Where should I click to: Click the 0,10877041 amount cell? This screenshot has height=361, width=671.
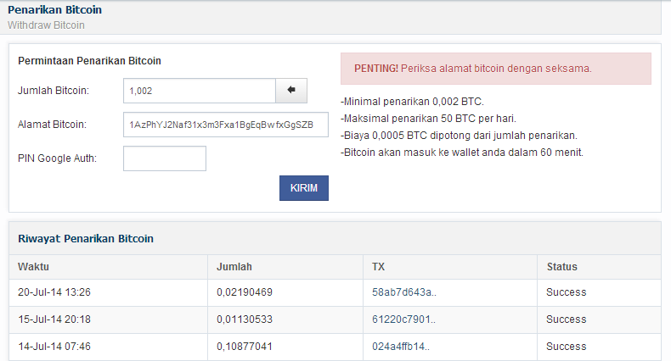pyautogui.click(x=245, y=347)
